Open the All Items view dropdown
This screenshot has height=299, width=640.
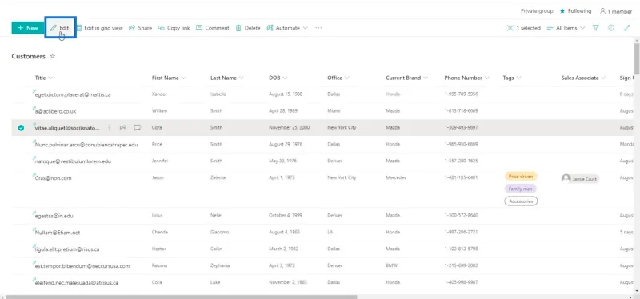point(566,28)
